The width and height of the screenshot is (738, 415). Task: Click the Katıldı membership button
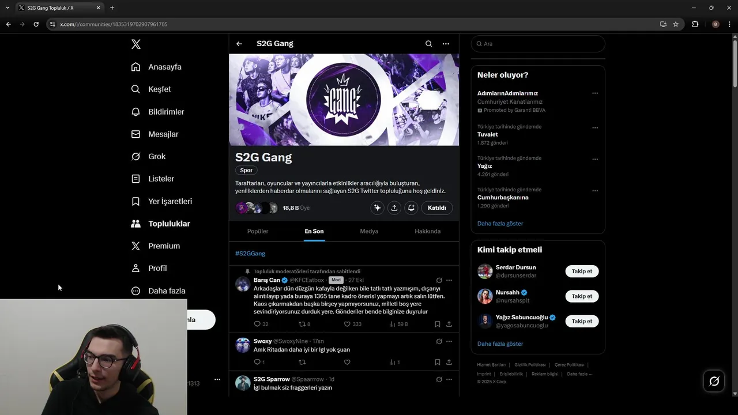(437, 208)
